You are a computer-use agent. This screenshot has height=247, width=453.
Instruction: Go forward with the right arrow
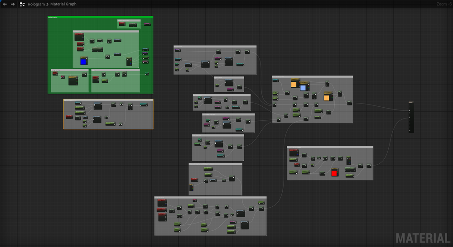point(13,4)
